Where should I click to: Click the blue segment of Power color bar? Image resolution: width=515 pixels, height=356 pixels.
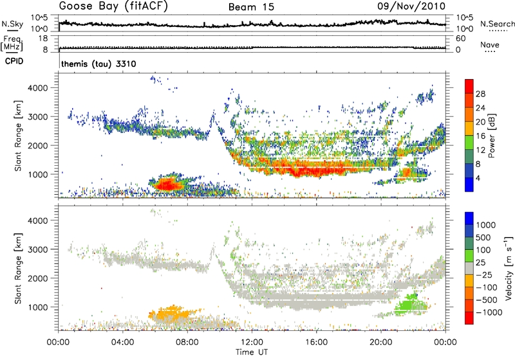[469, 184]
